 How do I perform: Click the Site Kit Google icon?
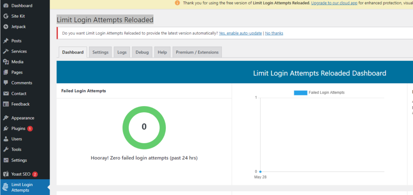[x=6, y=16]
